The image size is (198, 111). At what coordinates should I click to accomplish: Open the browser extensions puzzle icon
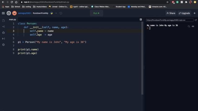186,2
